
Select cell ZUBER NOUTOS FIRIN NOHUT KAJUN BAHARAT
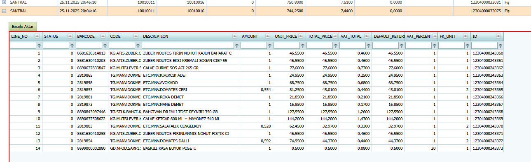(190, 53)
